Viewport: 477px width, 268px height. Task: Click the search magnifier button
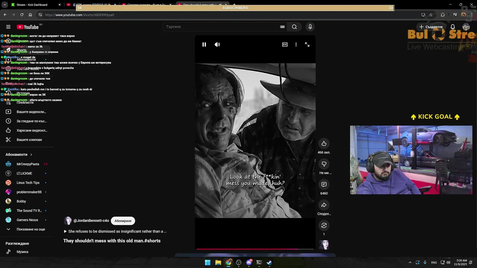(x=294, y=27)
